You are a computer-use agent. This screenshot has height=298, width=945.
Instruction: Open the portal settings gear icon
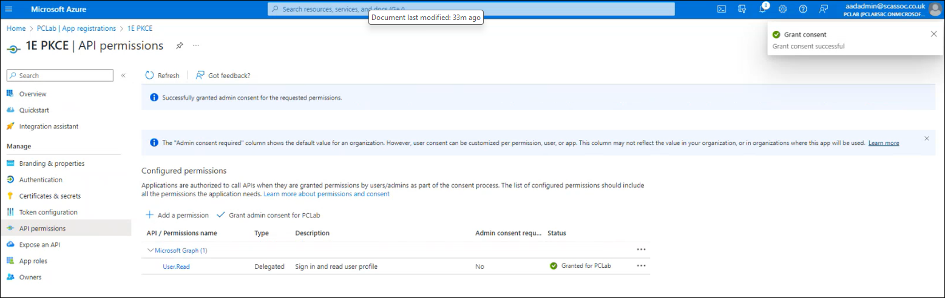point(783,9)
